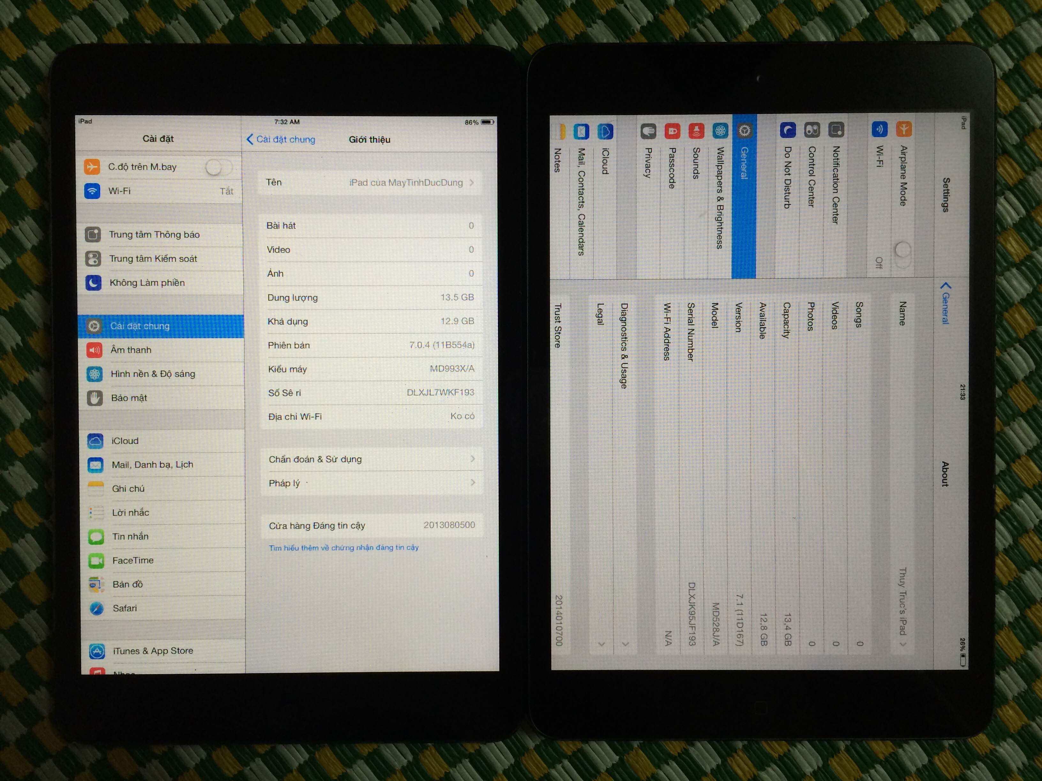The image size is (1042, 781).
Task: Tap the Wi-Fi icon on left iPad
Action: pos(92,191)
